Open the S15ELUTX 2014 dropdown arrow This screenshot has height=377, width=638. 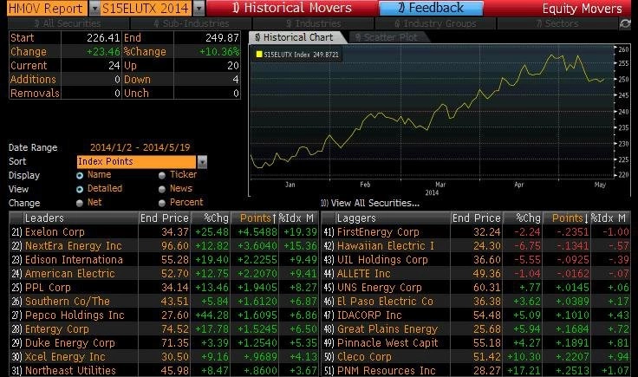coord(199,8)
